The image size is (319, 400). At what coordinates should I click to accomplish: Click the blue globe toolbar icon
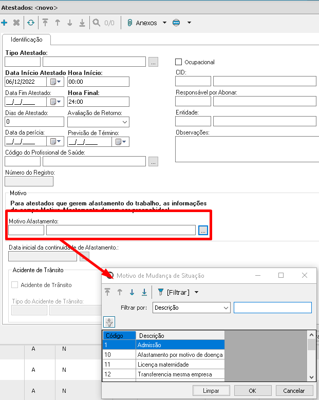(x=176, y=23)
